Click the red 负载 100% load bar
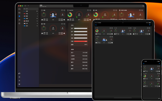 (81, 41)
